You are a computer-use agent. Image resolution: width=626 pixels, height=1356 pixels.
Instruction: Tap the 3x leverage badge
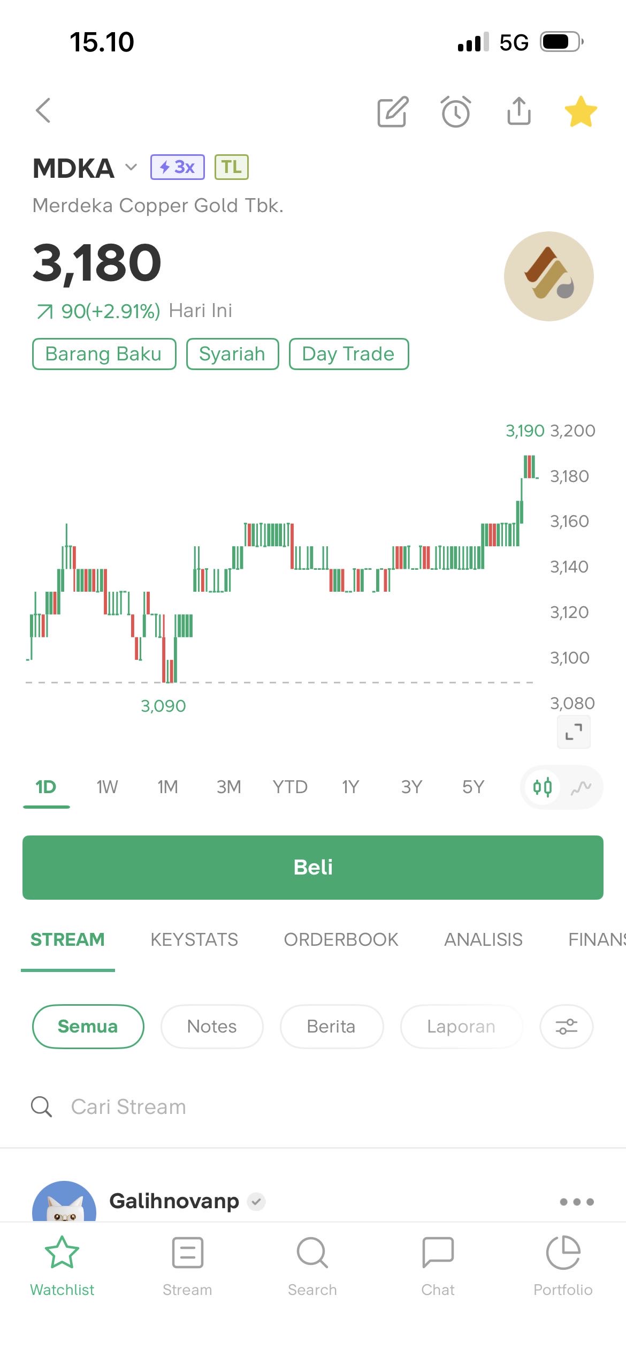[x=178, y=167]
